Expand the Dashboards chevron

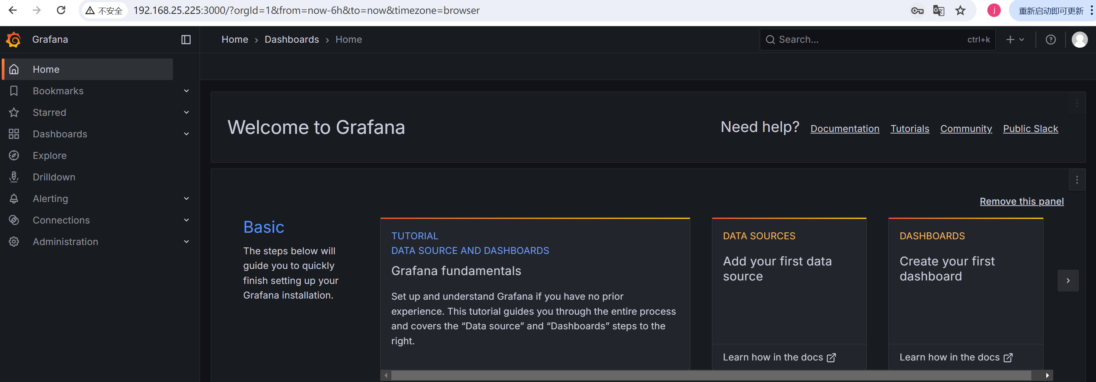click(x=186, y=134)
